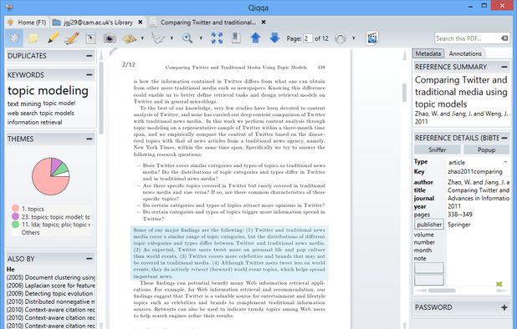Switch to Metadata tab
Screen dimensions: 517x329
click(x=428, y=53)
